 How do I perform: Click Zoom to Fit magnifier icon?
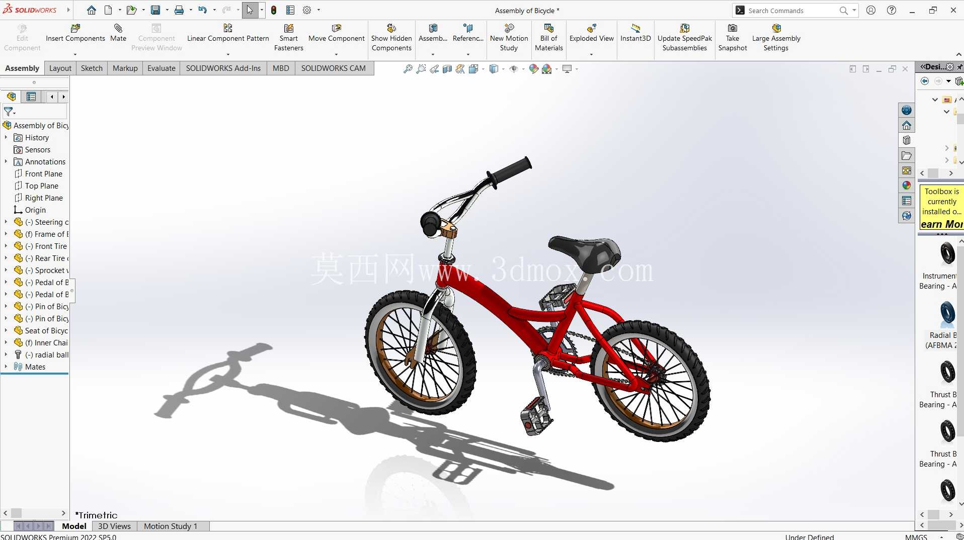[x=408, y=69]
